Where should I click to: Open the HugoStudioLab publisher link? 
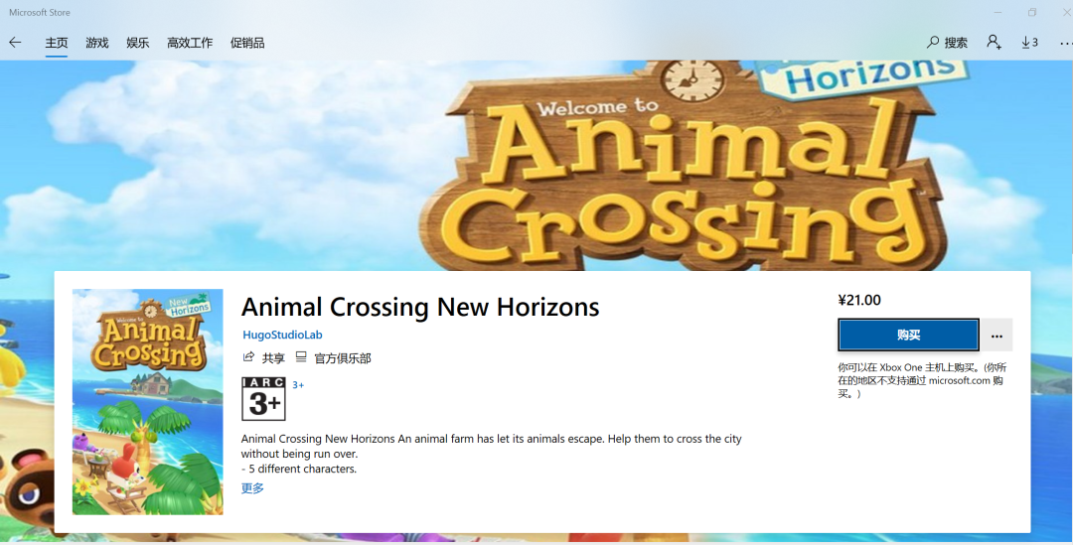282,335
